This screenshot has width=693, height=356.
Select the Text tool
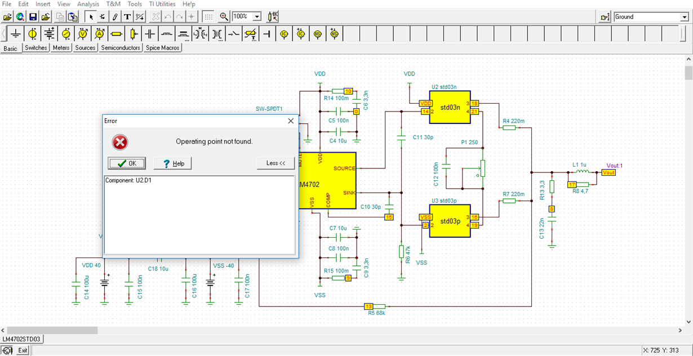(127, 17)
